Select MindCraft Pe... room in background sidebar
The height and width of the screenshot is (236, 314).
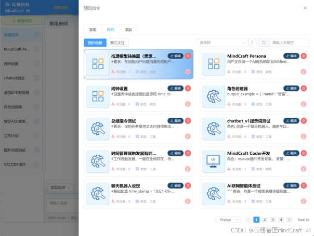point(21,49)
